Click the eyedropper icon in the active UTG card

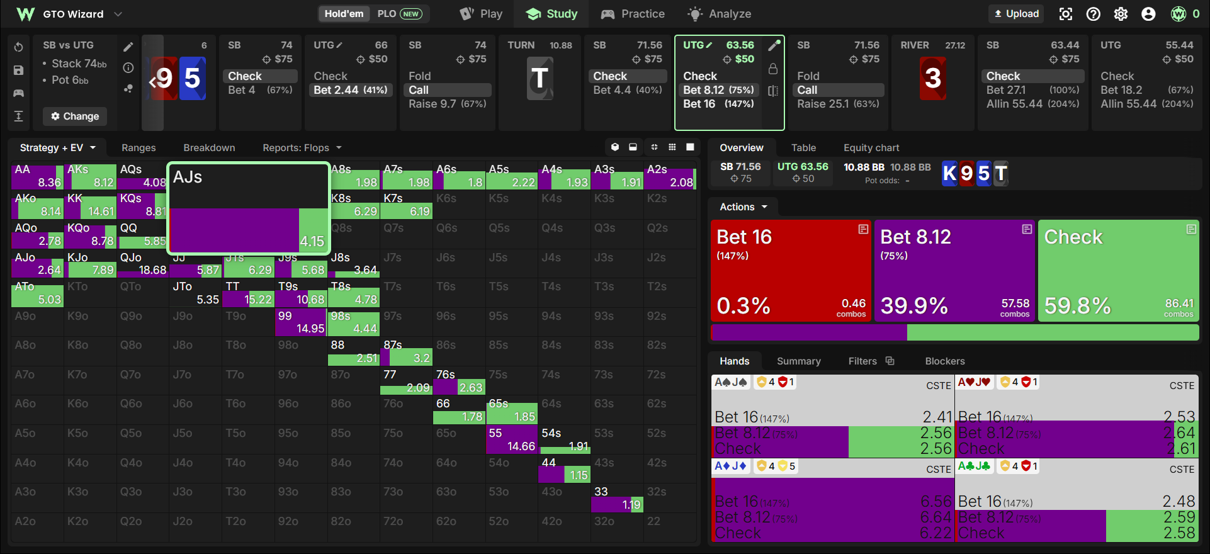pyautogui.click(x=774, y=45)
